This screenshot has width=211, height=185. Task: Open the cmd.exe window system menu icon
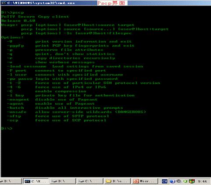tap(4, 3)
